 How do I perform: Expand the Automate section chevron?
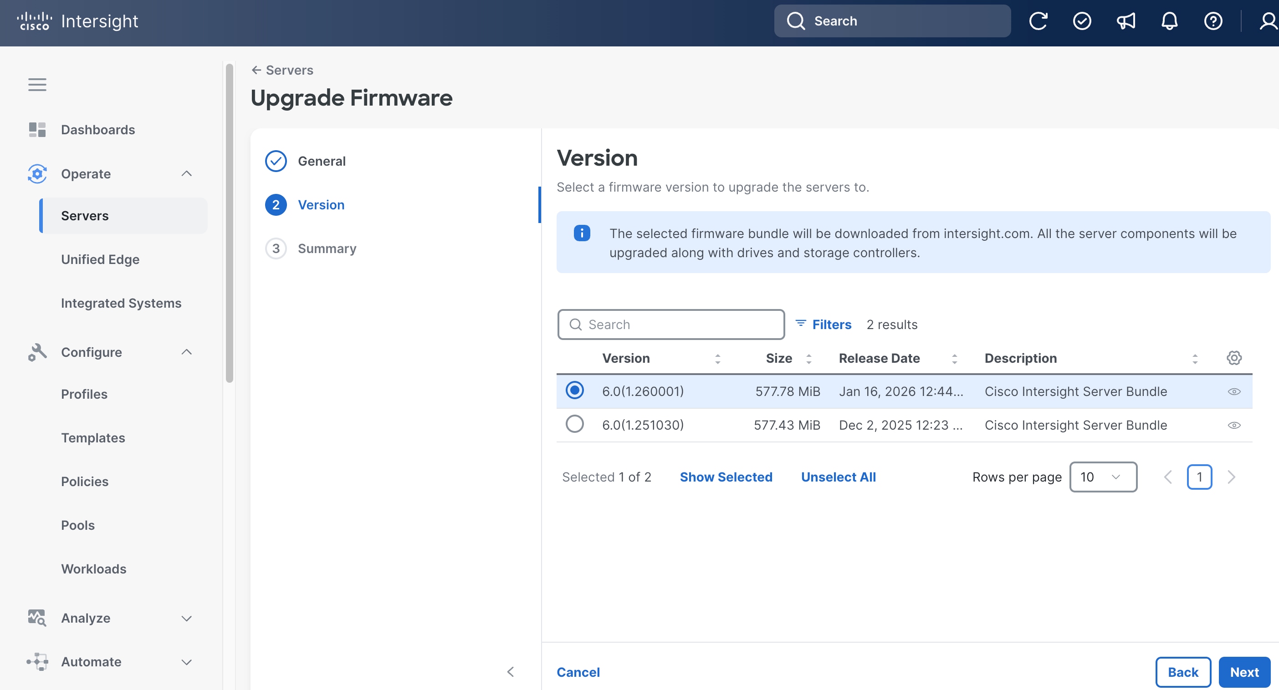[x=187, y=662]
